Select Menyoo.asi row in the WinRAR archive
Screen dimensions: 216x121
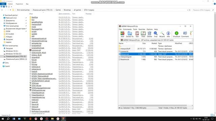click(x=156, y=54)
